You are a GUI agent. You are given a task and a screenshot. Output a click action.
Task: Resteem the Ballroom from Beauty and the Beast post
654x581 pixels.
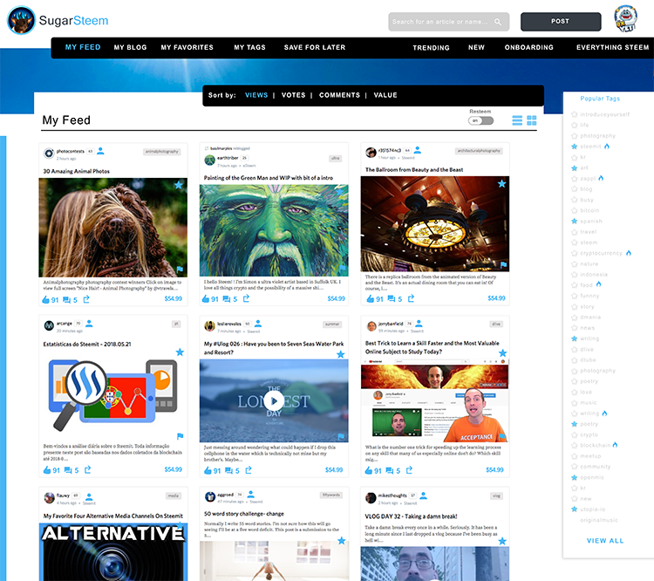pyautogui.click(x=411, y=298)
